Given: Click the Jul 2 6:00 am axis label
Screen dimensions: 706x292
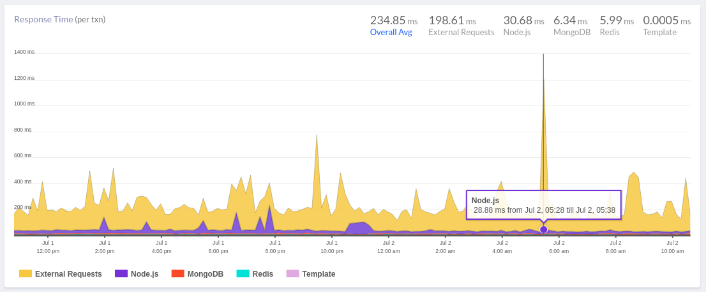Looking at the screenshot, I should point(559,247).
